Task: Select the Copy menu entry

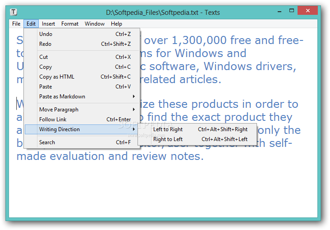Action: tap(82, 66)
